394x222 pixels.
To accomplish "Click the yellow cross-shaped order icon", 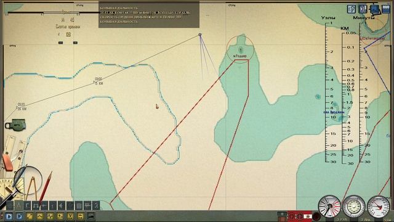I will (50, 216).
